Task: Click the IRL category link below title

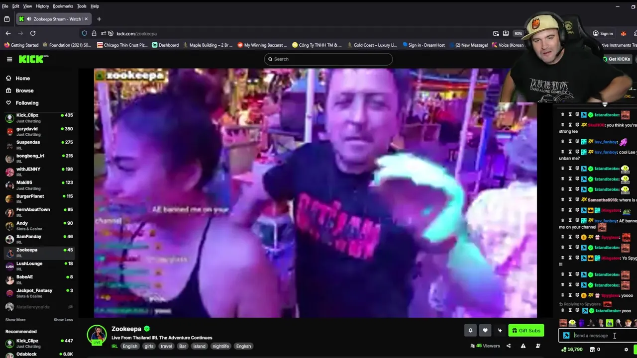Action: tap(114, 346)
